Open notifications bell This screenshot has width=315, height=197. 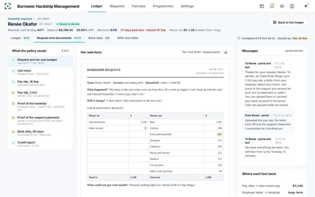(x=272, y=6)
